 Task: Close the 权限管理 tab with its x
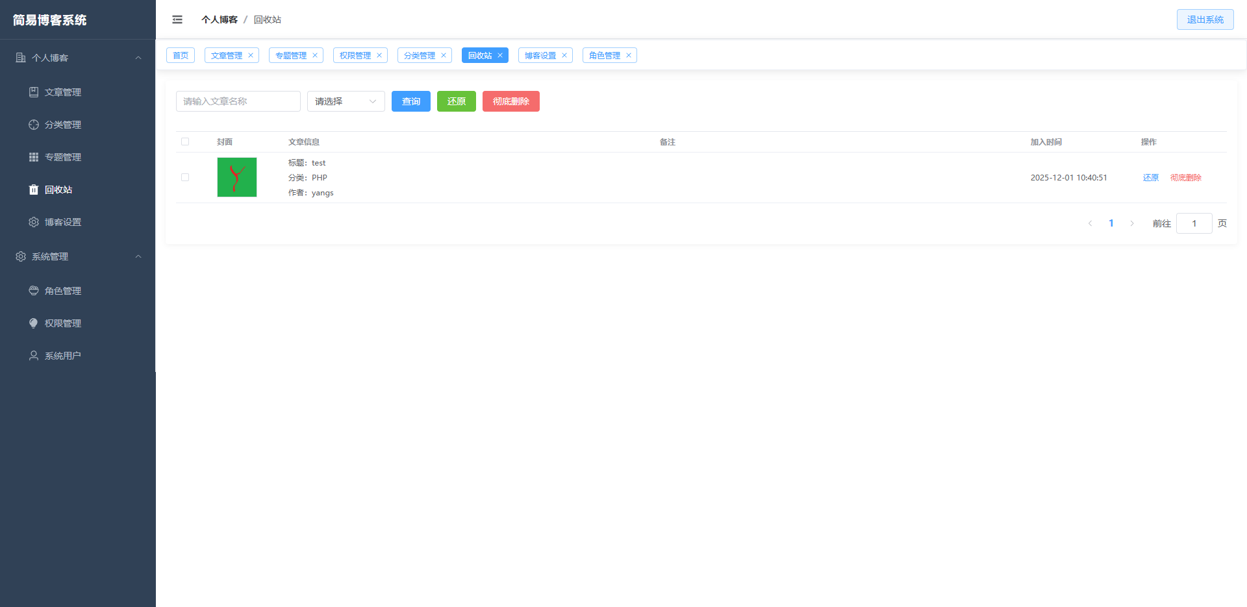pyautogui.click(x=379, y=55)
